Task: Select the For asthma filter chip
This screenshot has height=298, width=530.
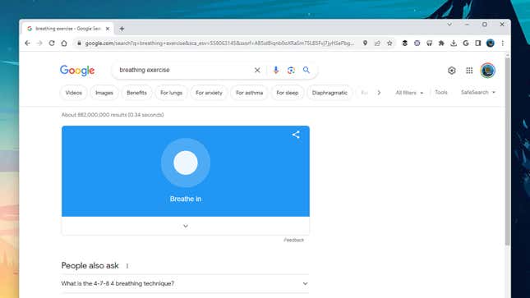Action: [249, 93]
